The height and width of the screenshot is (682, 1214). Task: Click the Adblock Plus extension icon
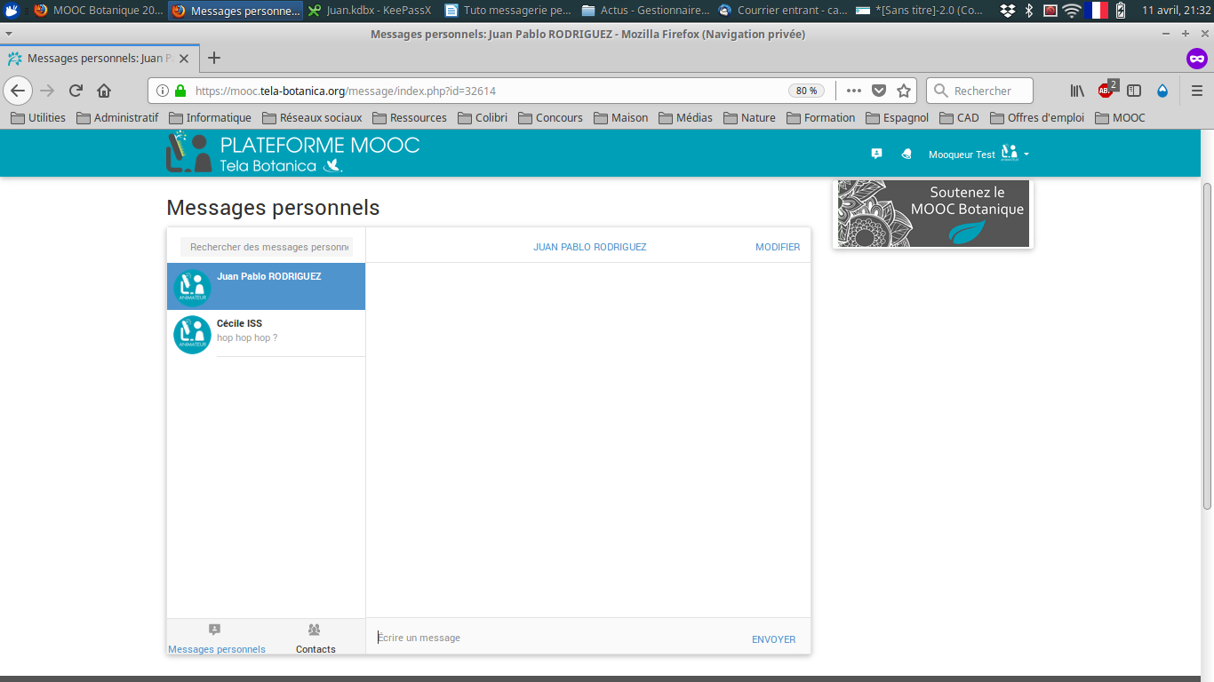1106,91
